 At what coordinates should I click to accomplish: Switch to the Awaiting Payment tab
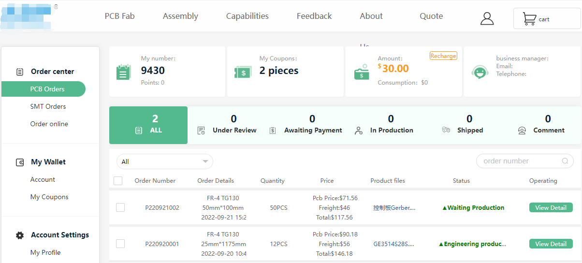tap(312, 125)
